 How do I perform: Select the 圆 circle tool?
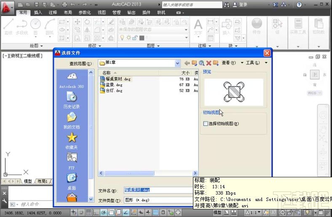35,27
